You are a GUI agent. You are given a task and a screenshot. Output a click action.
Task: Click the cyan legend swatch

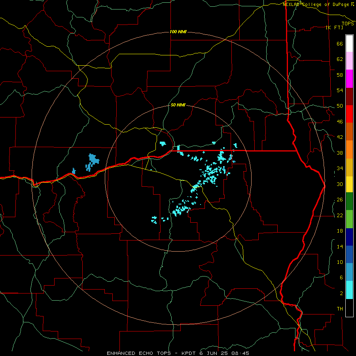point(349,290)
